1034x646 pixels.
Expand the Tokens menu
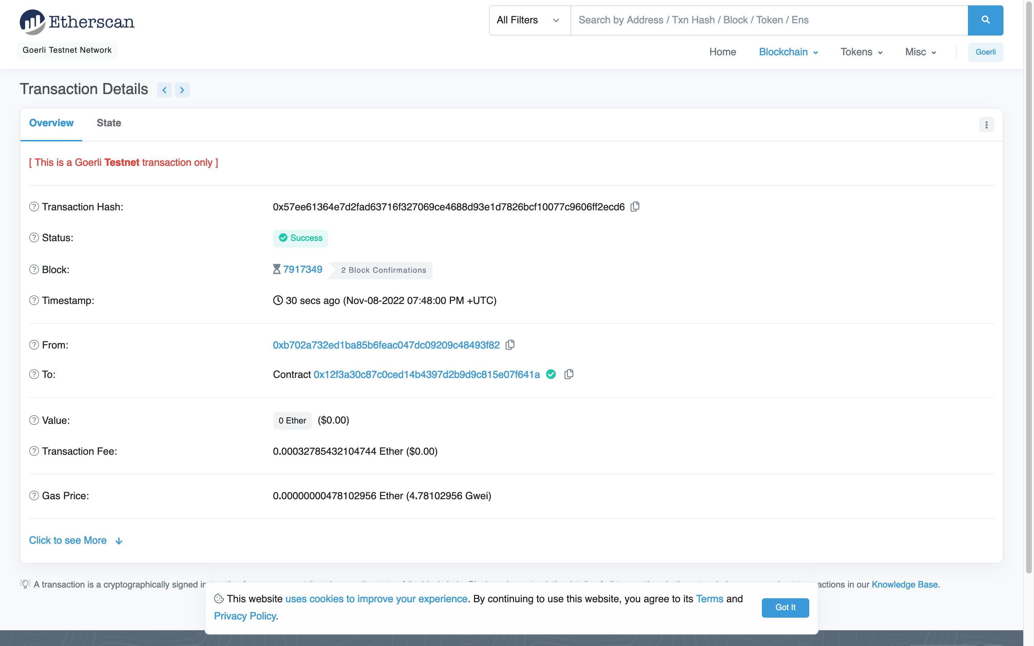[861, 52]
